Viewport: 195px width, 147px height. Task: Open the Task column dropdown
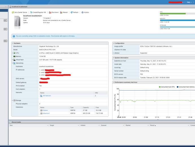pyautogui.click(x=48, y=125)
